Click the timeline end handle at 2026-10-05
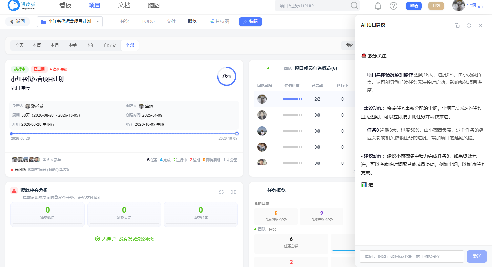This screenshot has height=267, width=493. pyautogui.click(x=237, y=134)
